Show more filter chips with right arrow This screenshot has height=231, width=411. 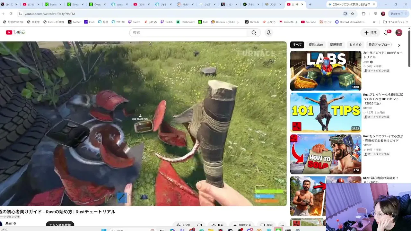click(x=399, y=45)
